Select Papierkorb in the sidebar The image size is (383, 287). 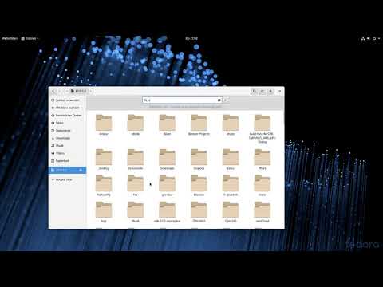tap(68, 161)
